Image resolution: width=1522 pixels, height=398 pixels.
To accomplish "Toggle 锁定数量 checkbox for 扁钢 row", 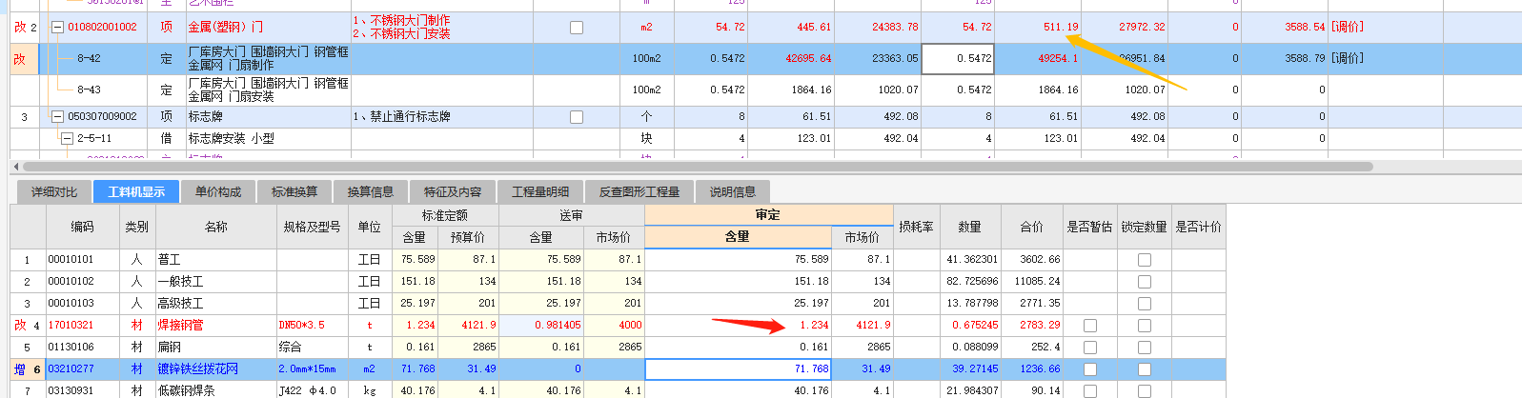I will (x=1145, y=348).
